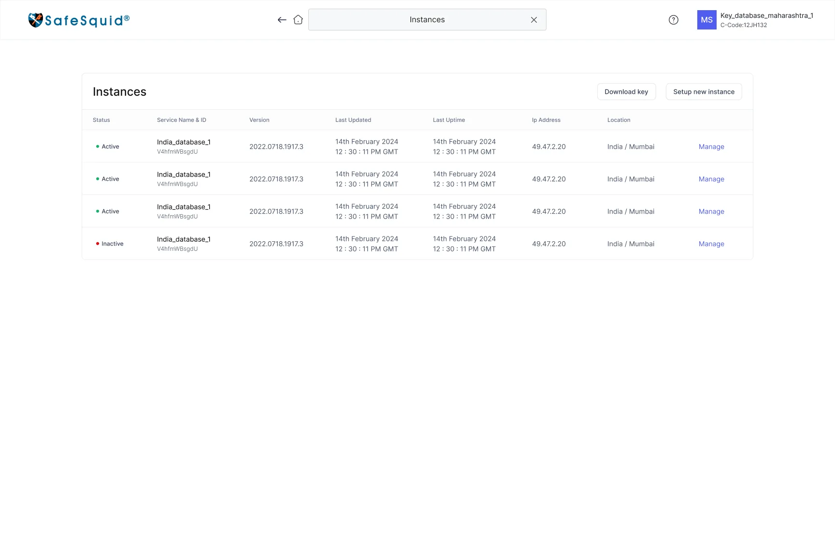Click the Status column header
This screenshot has height=540, width=835.
(x=101, y=120)
